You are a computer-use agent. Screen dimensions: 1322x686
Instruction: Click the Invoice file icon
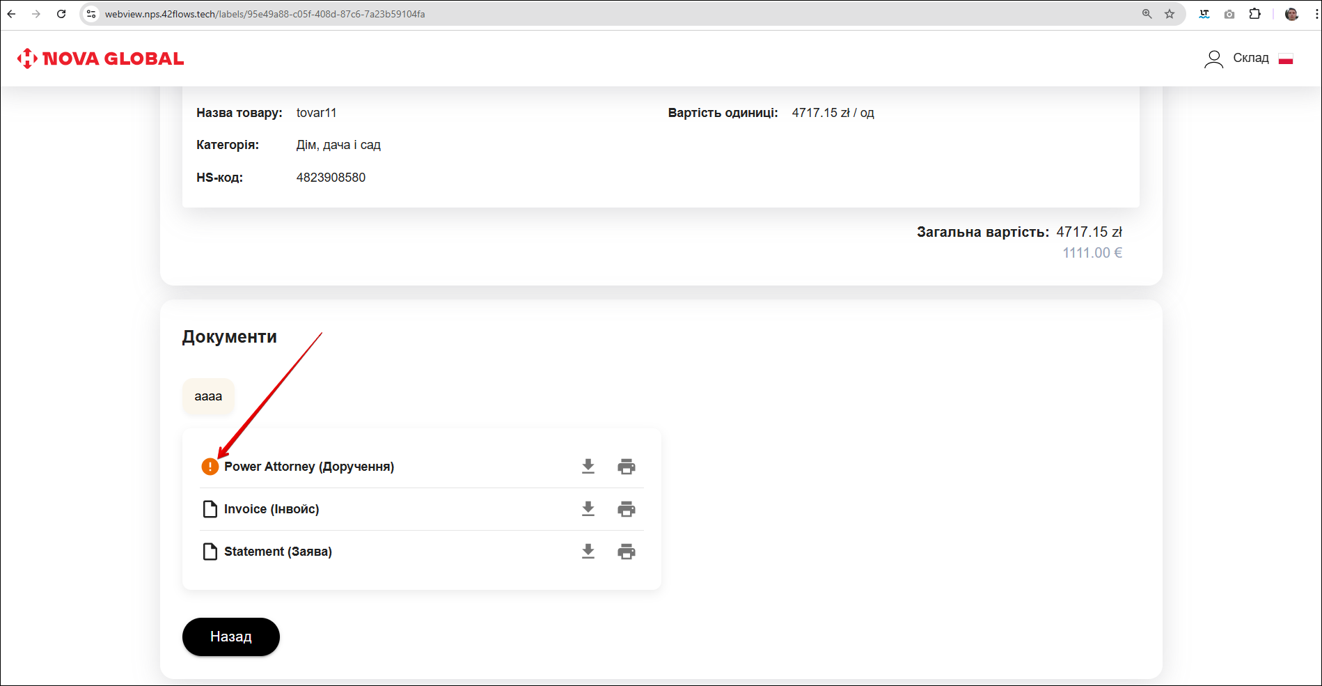(210, 509)
